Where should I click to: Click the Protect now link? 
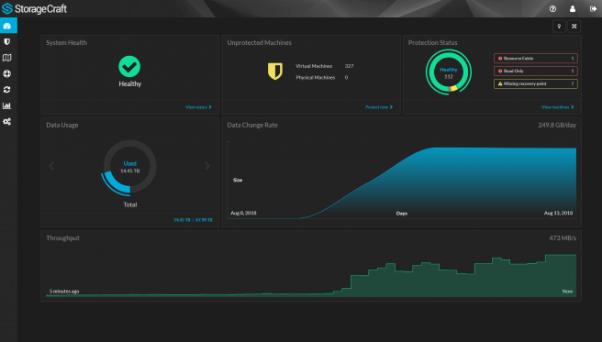(x=379, y=107)
